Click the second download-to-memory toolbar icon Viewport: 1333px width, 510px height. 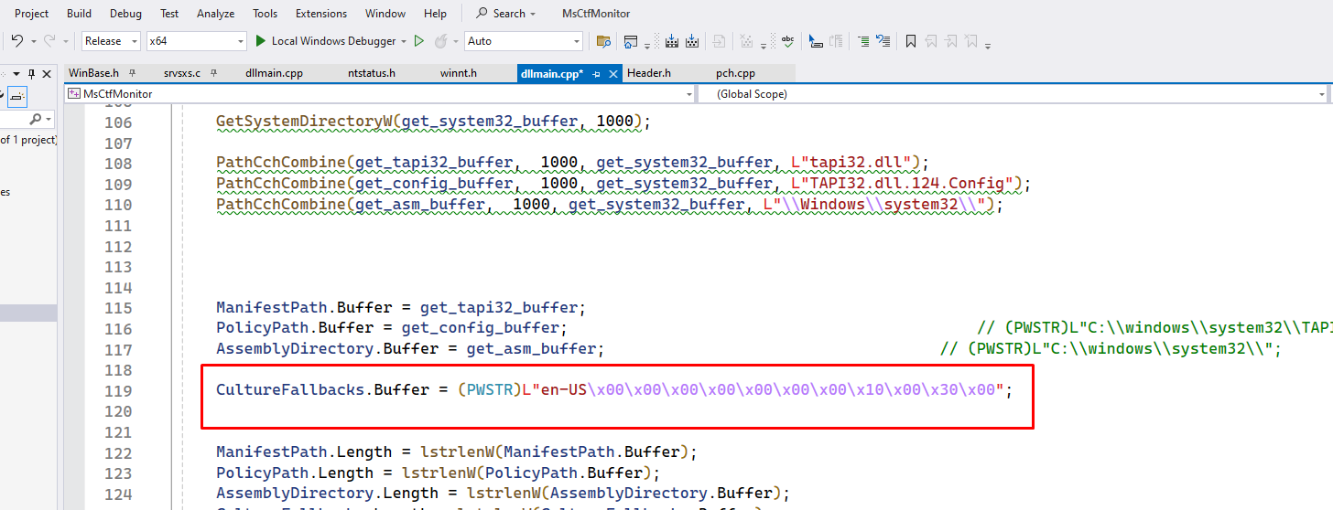coord(691,41)
